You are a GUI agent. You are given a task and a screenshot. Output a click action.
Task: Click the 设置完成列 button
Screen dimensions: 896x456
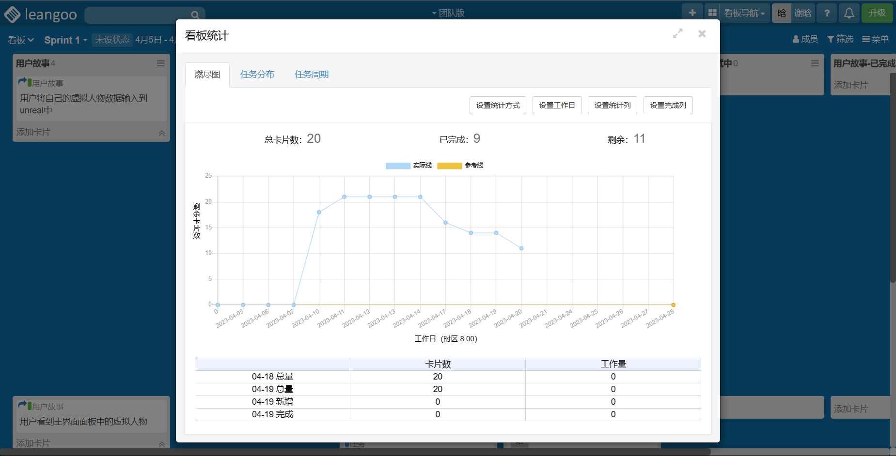(668, 106)
